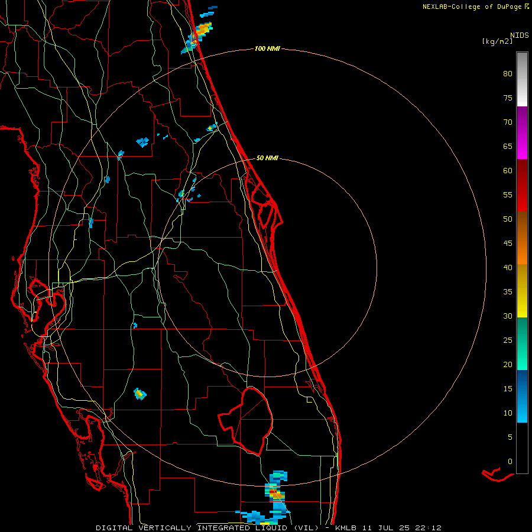The height and width of the screenshot is (532, 532).
Task: Click the scale value 75
Action: pos(508,98)
